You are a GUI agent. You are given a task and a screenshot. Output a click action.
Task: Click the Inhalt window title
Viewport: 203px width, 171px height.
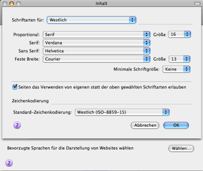click(x=101, y=3)
